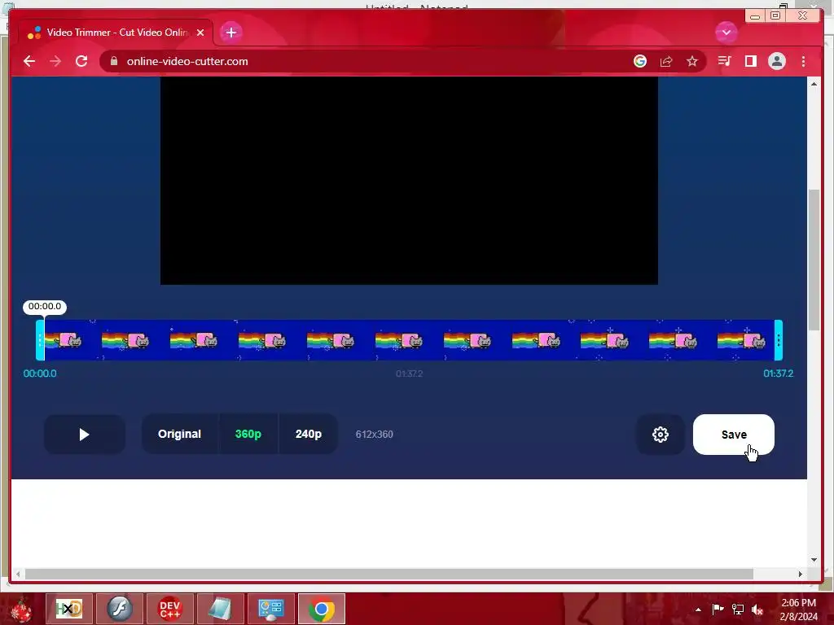Select the Video Trimmer browser tab

(x=116, y=33)
